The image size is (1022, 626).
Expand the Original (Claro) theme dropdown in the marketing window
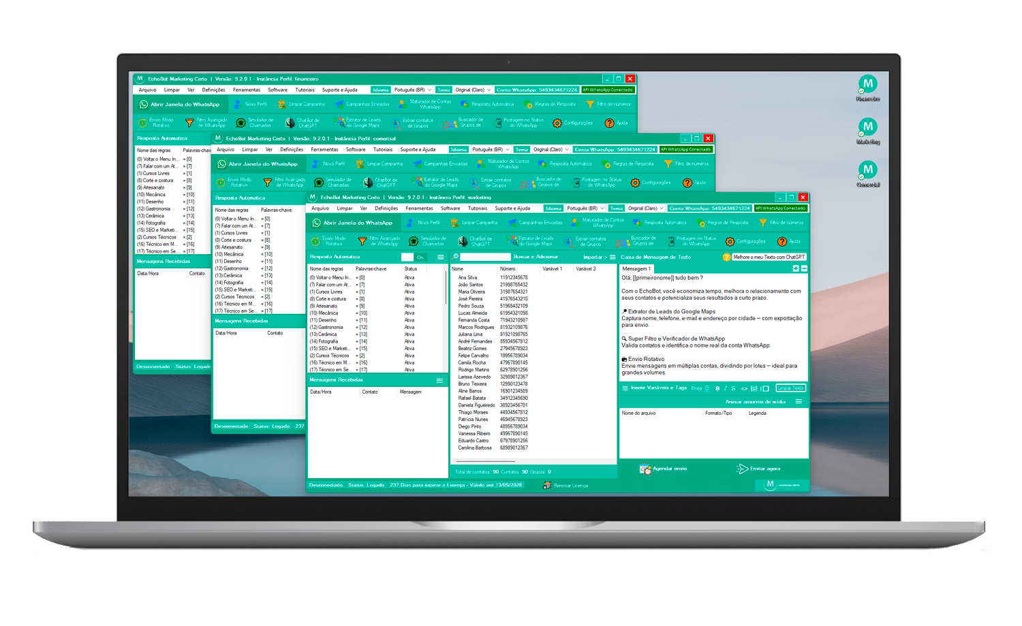[x=646, y=208]
